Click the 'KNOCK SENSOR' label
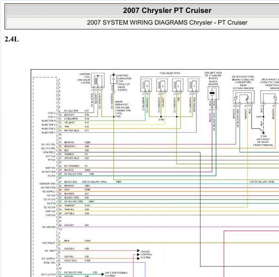The height and width of the screenshot is (277, 279). point(213,83)
